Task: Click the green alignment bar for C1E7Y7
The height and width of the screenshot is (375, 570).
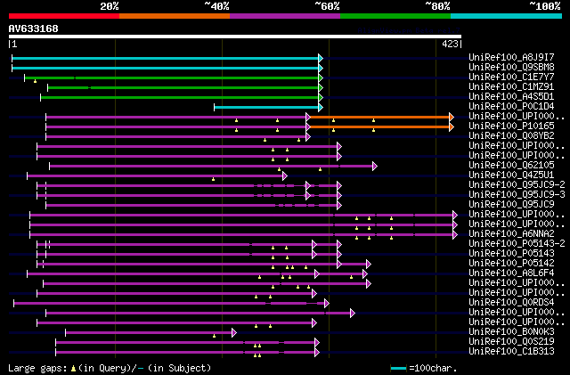Action: [172, 77]
